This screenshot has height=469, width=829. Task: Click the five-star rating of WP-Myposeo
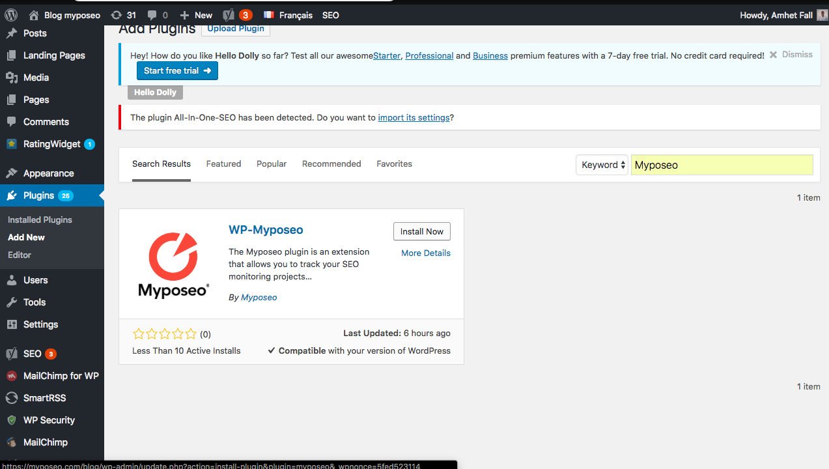coord(164,334)
